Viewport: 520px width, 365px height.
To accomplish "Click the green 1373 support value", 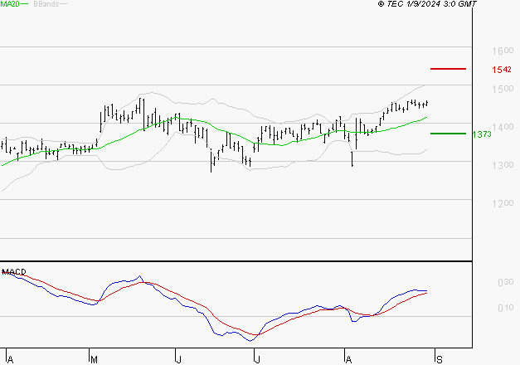I will pos(482,134).
